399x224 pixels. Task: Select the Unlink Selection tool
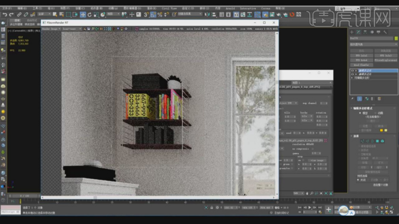pyautogui.click(x=26, y=14)
